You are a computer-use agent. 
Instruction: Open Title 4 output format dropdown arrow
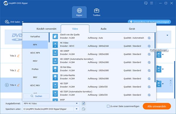(163, 84)
